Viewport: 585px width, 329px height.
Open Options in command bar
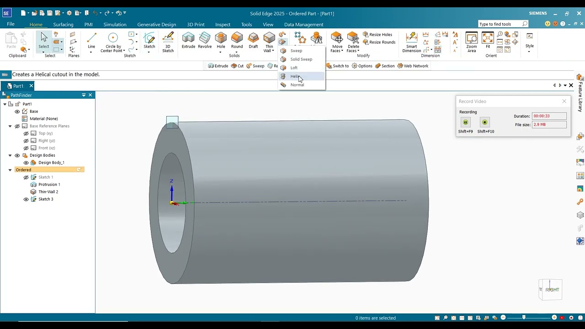362,66
